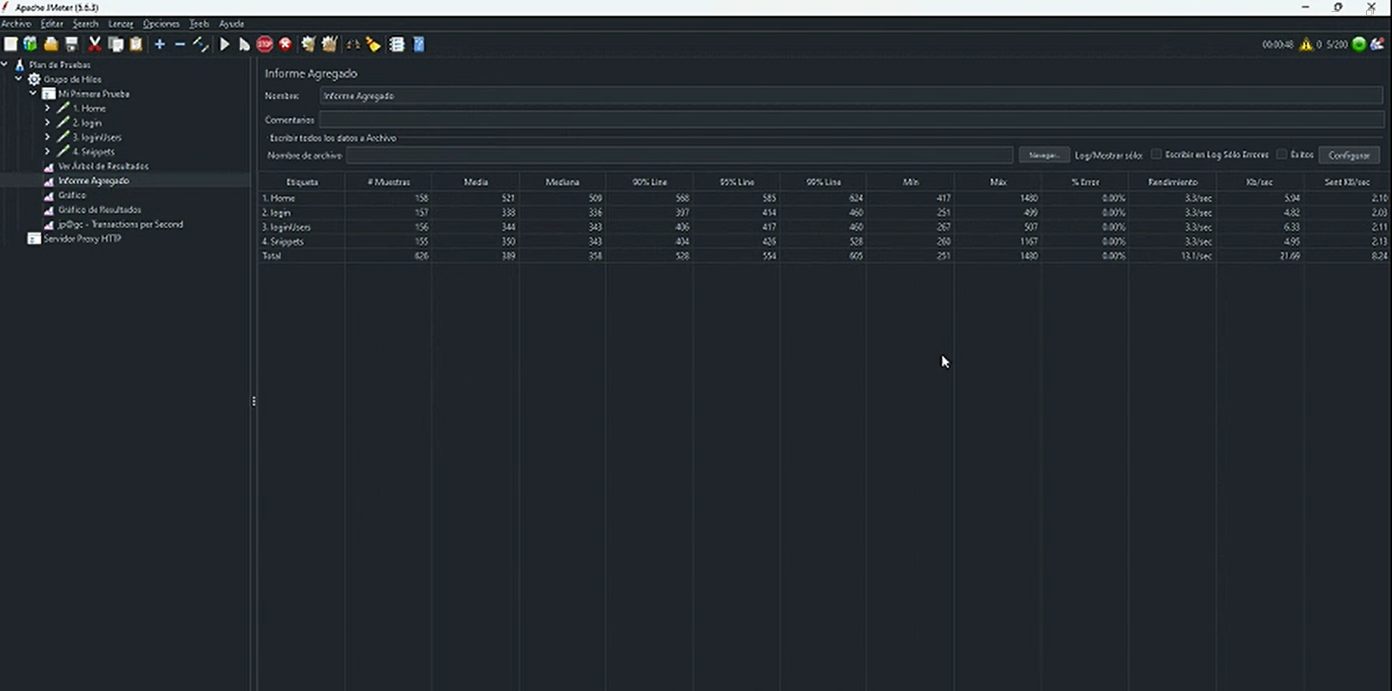Open Search with the binoculars icon
Image resolution: width=1392 pixels, height=691 pixels.
pos(353,45)
